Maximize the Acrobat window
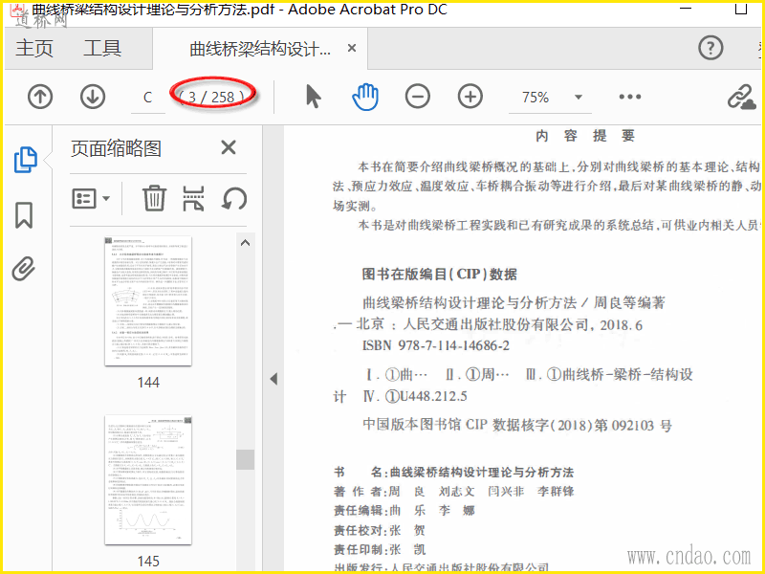Viewport: 765px width, 574px height. tap(740, 9)
